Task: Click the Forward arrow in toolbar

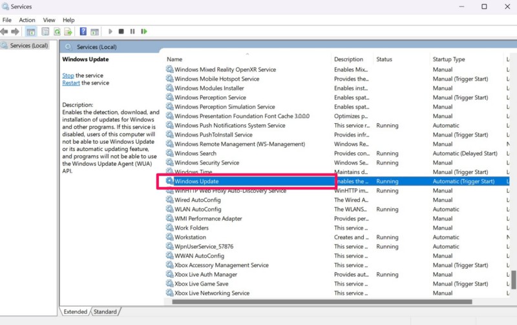Action: 15,31
